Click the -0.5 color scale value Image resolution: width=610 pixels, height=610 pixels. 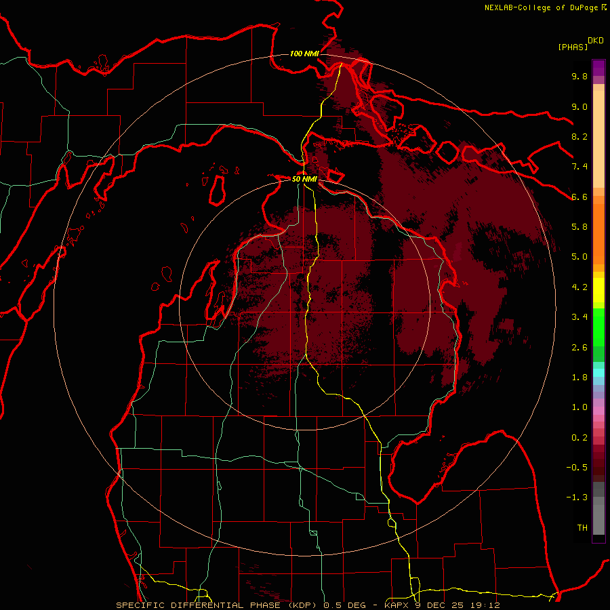click(x=577, y=468)
